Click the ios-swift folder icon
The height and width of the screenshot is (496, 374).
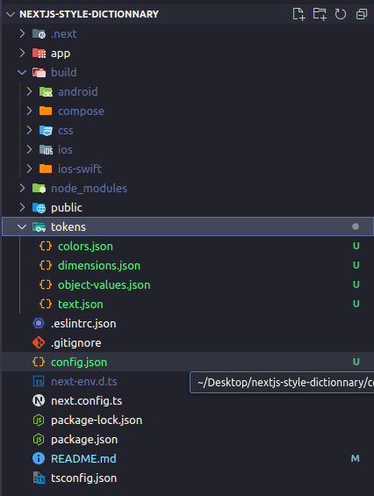point(46,169)
